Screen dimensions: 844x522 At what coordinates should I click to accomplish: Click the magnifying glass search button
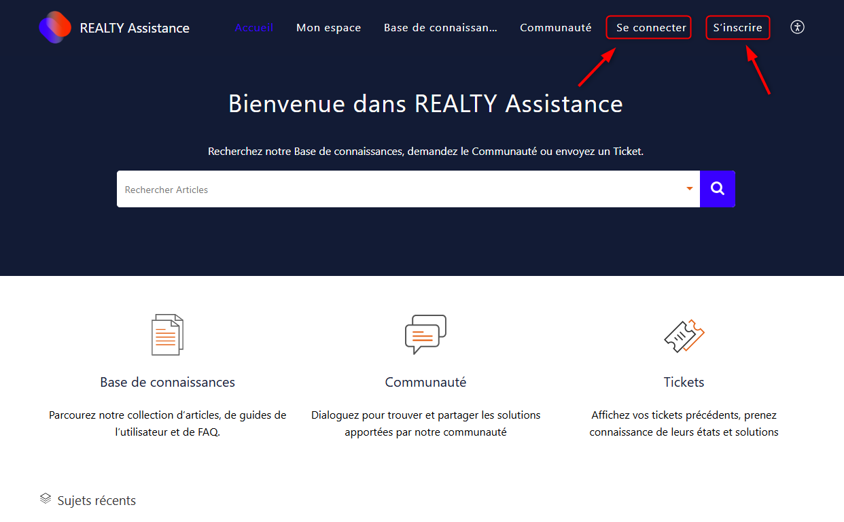click(x=717, y=189)
